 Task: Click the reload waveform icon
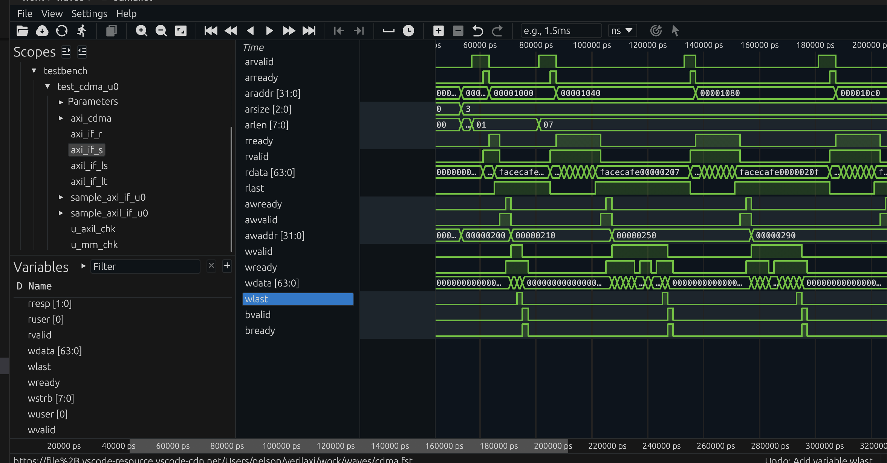(x=62, y=30)
